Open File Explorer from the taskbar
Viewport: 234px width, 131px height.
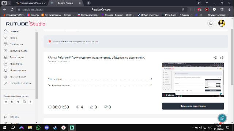click(x=30, y=128)
